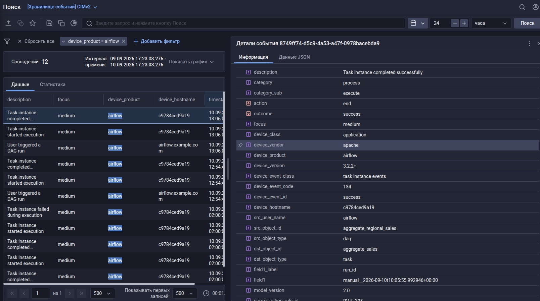Click the star favorites icon
This screenshot has height=301, width=540.
pyautogui.click(x=33, y=23)
